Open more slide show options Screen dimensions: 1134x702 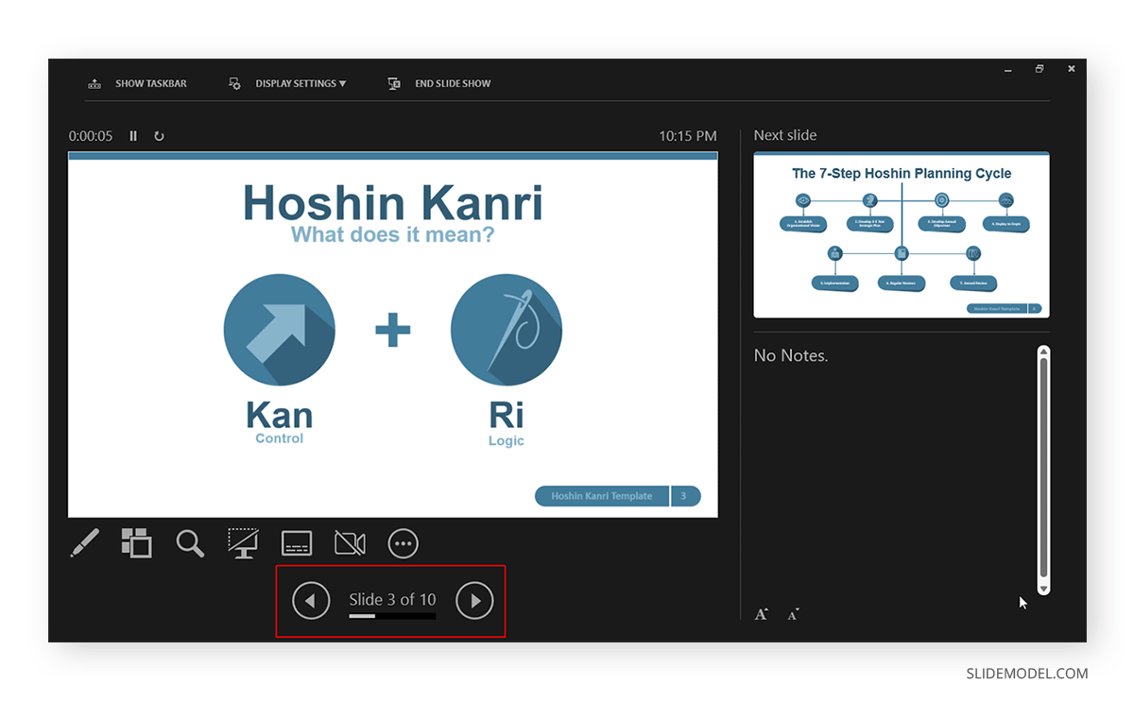[404, 543]
